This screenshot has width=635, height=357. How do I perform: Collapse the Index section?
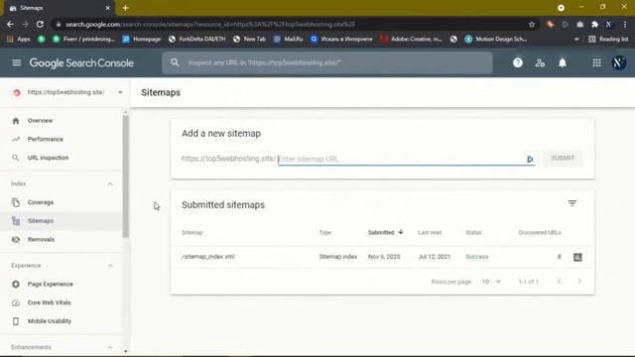[110, 183]
